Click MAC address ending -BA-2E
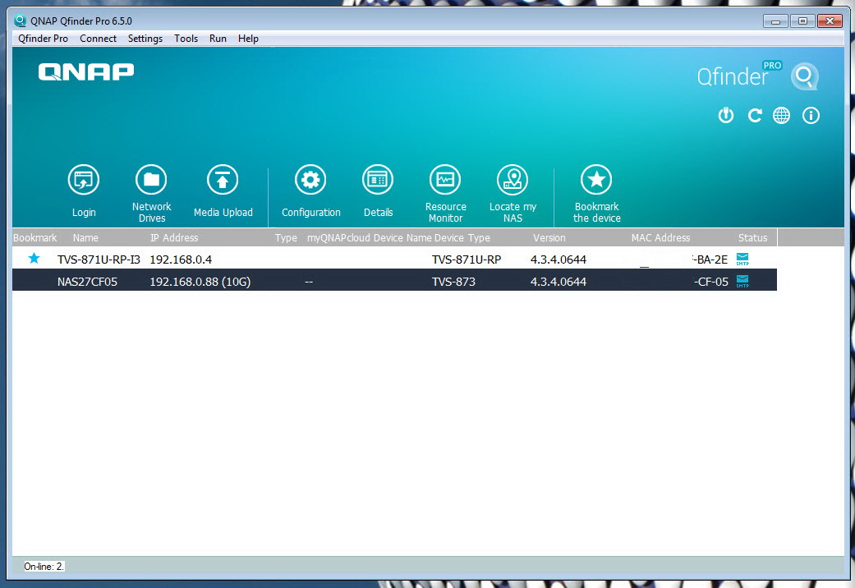The image size is (855, 588). [710, 260]
